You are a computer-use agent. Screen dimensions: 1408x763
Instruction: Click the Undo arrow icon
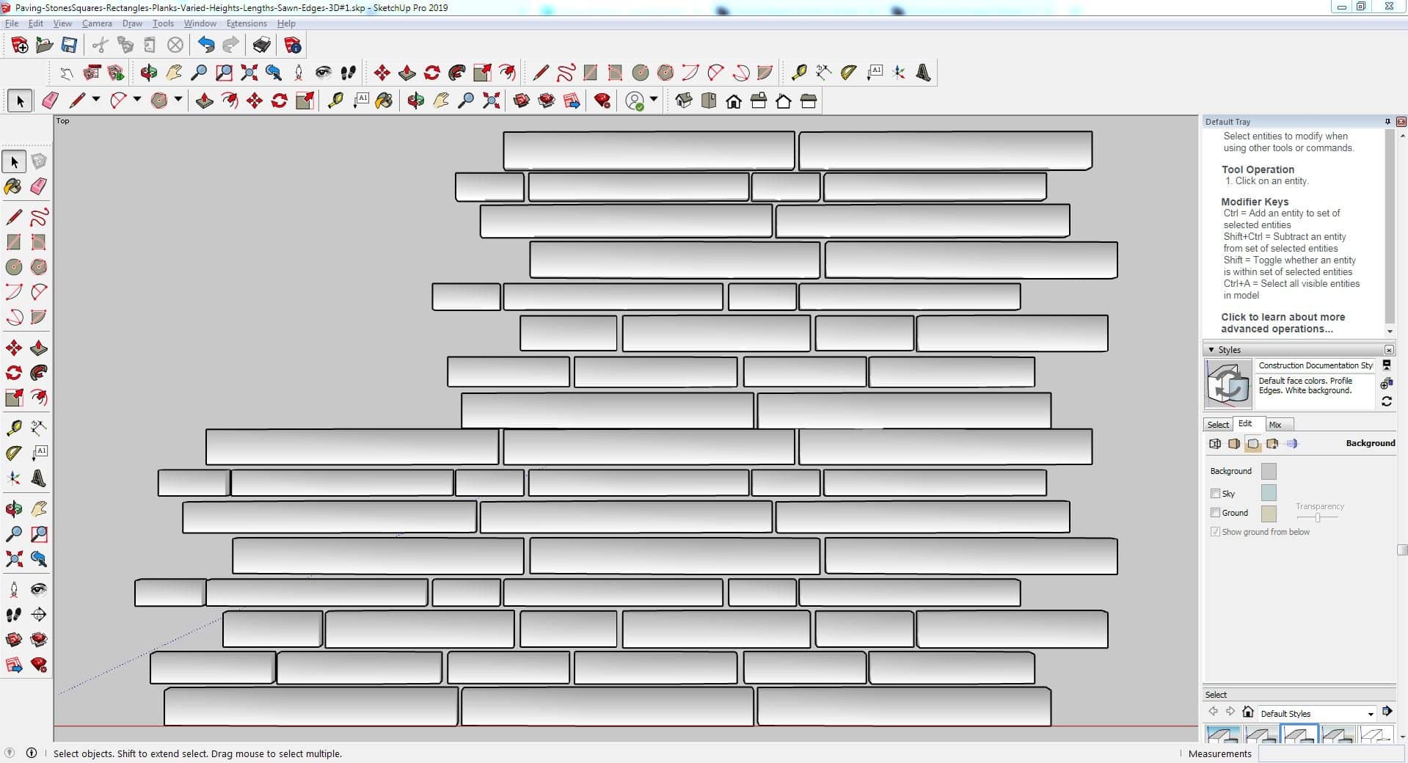point(206,45)
